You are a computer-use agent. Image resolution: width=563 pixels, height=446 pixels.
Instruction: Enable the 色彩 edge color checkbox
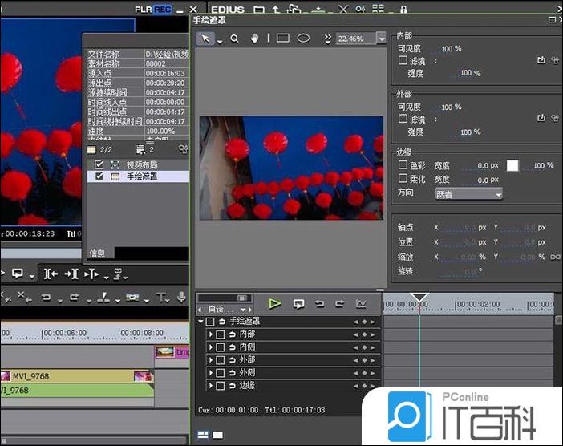point(403,165)
